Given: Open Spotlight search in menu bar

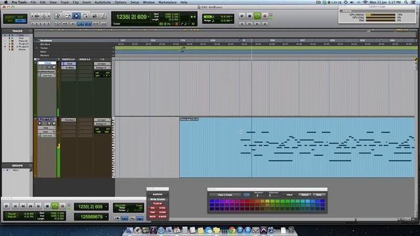Looking at the screenshot, I should coord(406,2).
